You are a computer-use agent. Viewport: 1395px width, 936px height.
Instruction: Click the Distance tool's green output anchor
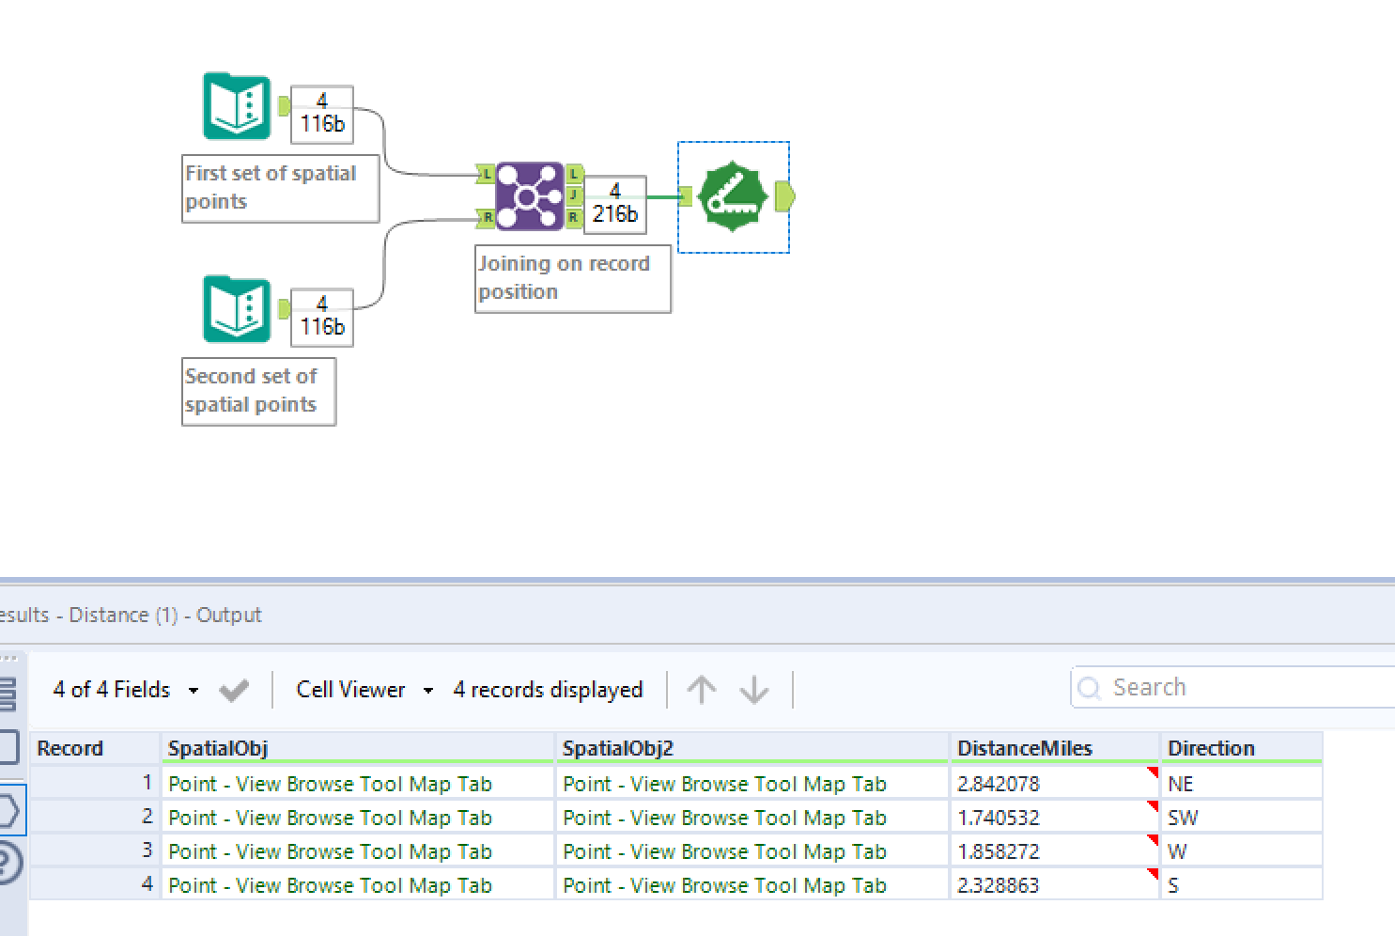(x=785, y=196)
